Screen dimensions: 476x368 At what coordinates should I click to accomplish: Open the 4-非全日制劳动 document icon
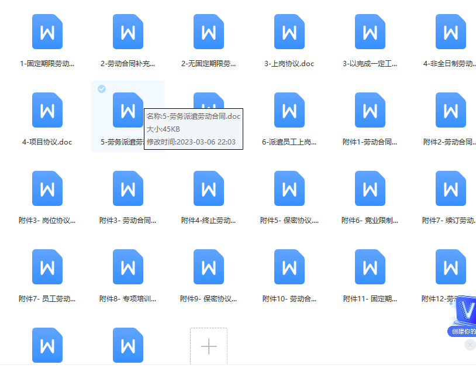pos(451,32)
